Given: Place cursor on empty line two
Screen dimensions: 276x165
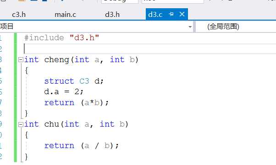Looking at the screenshot, I should (x=149, y=48).
